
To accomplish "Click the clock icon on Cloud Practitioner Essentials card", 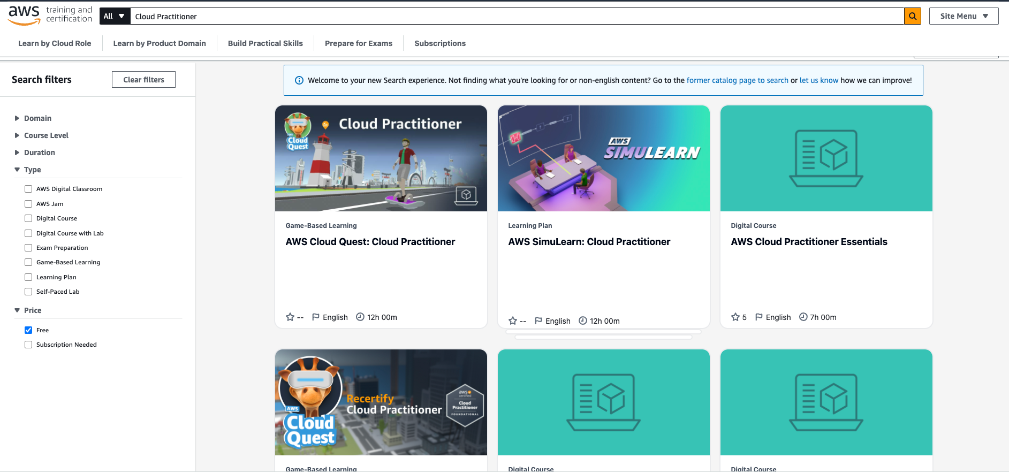I will (803, 317).
